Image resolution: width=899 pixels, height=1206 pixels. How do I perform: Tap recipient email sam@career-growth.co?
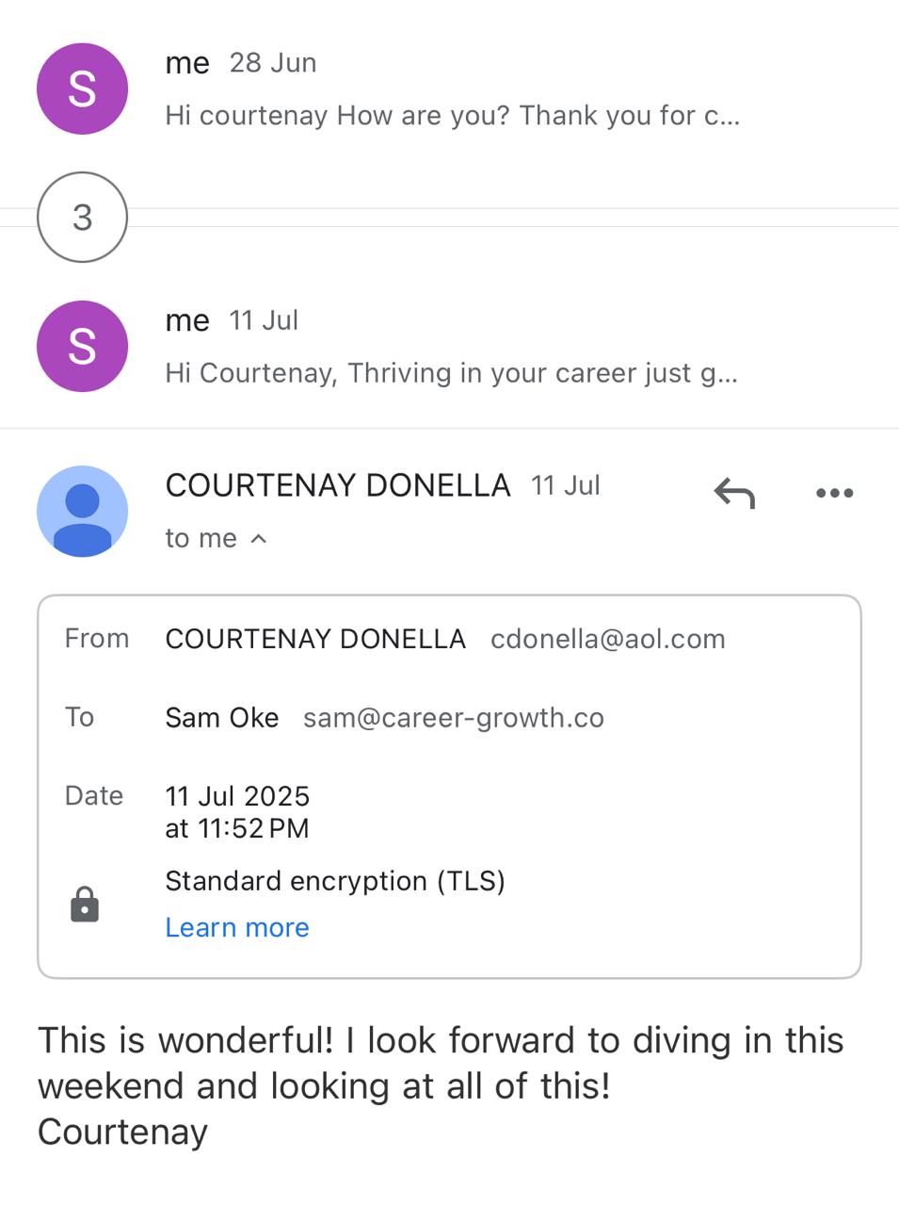pyautogui.click(x=454, y=718)
